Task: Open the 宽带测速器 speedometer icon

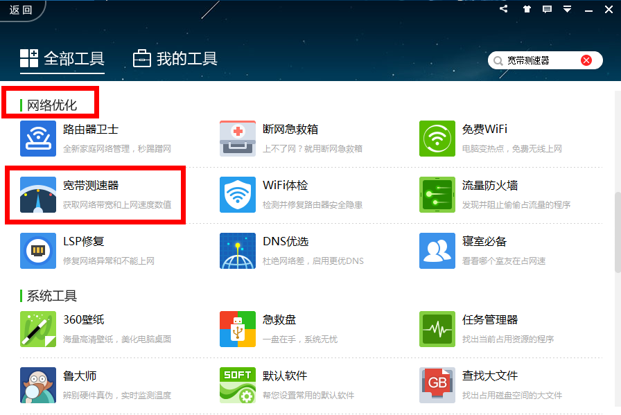Action: coord(38,195)
